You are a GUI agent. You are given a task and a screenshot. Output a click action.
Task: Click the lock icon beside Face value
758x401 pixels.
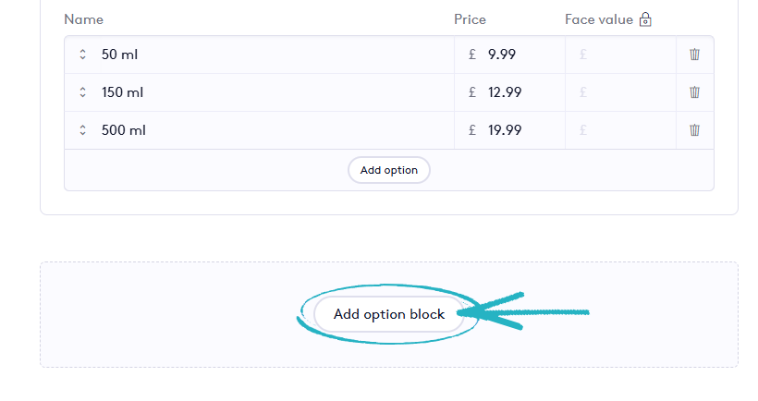tap(645, 19)
